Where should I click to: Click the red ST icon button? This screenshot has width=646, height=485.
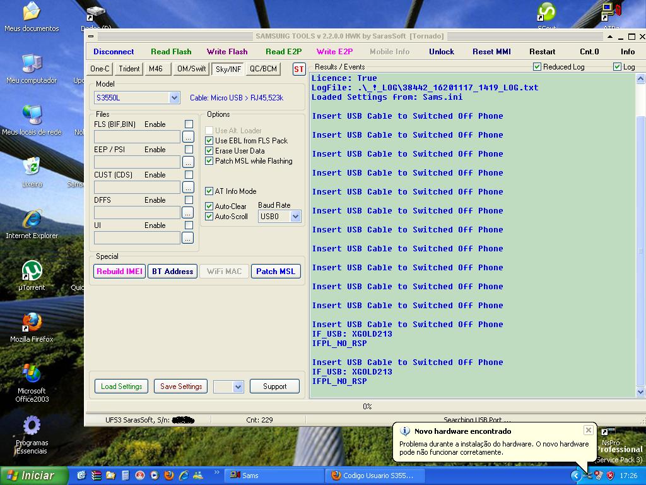[299, 69]
